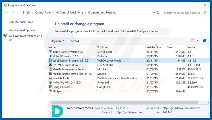212x120 pixels.
Task: Select the Google Chrome program icon
Action: point(50,87)
